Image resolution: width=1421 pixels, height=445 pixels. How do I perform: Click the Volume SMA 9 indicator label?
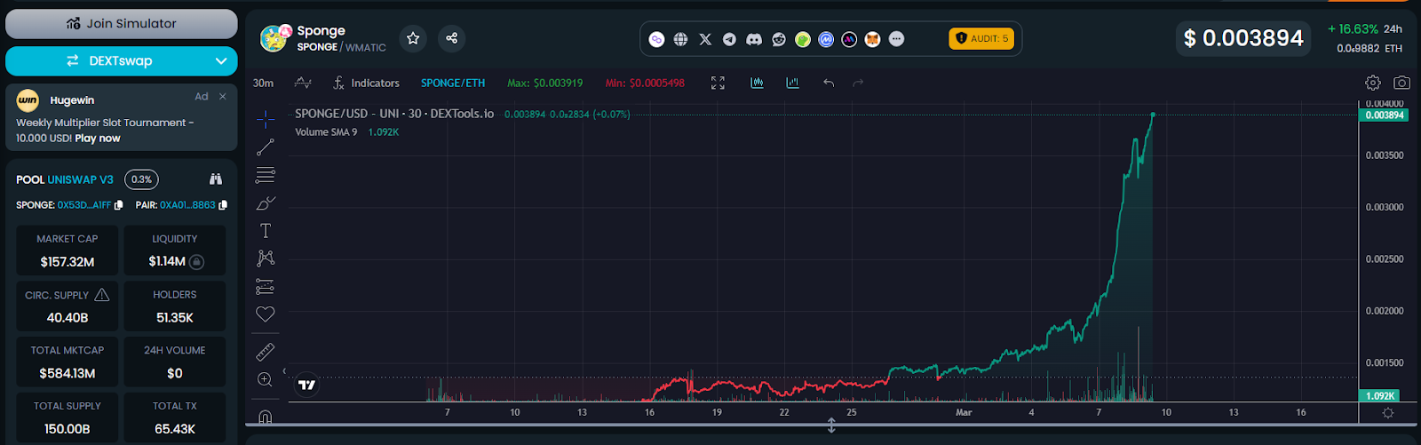click(326, 132)
